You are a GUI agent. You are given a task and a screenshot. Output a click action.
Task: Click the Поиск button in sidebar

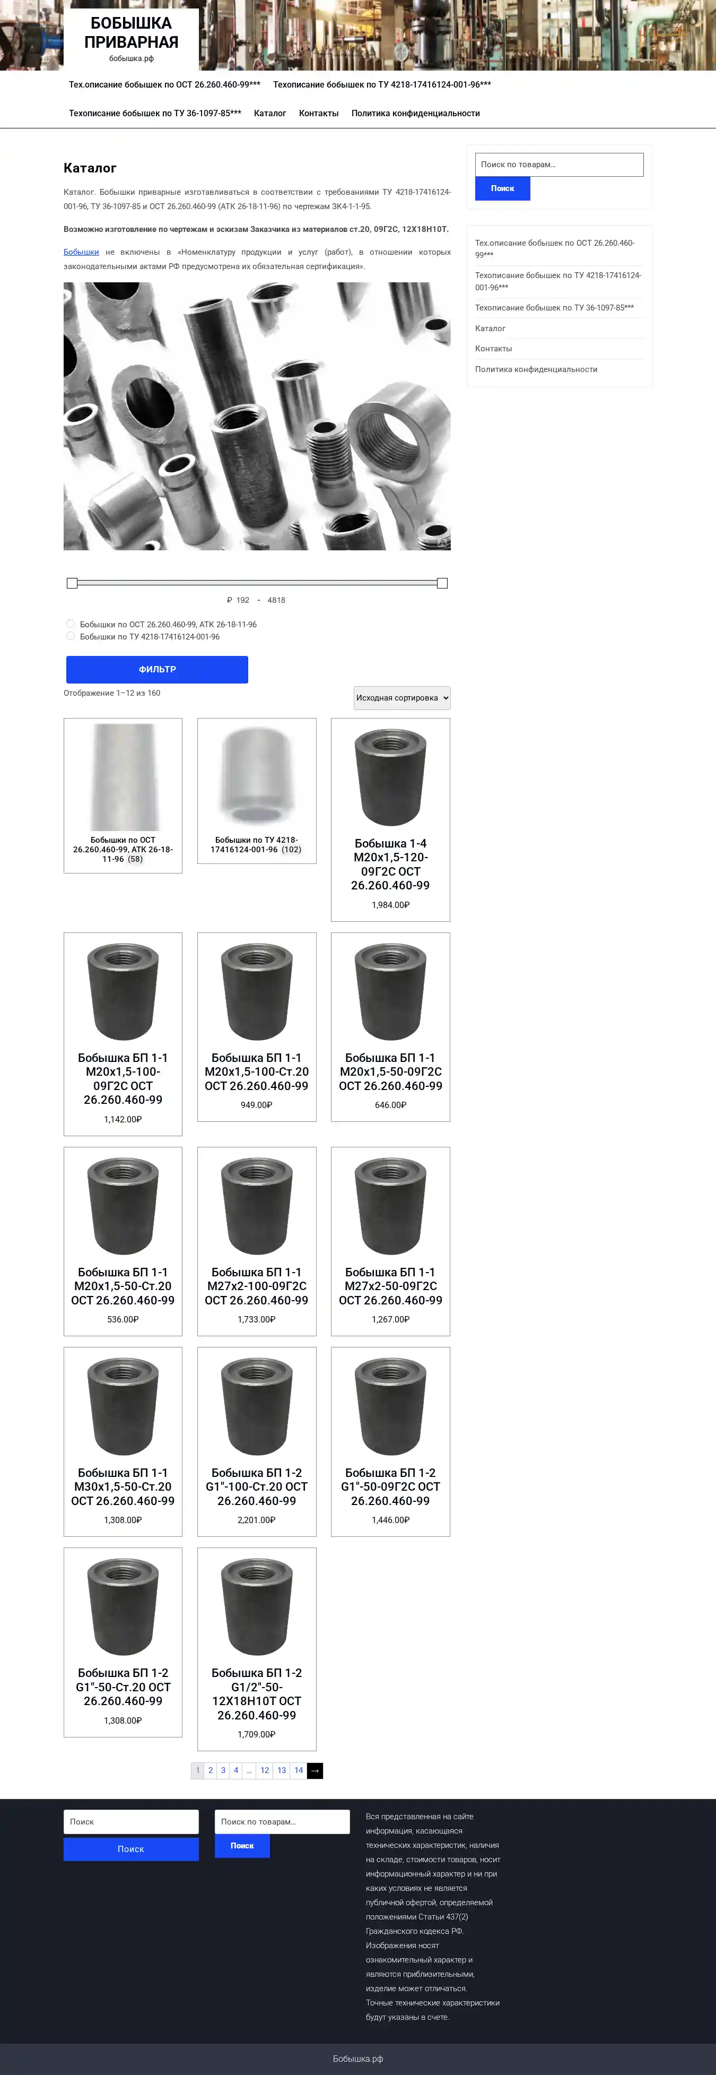503,188
